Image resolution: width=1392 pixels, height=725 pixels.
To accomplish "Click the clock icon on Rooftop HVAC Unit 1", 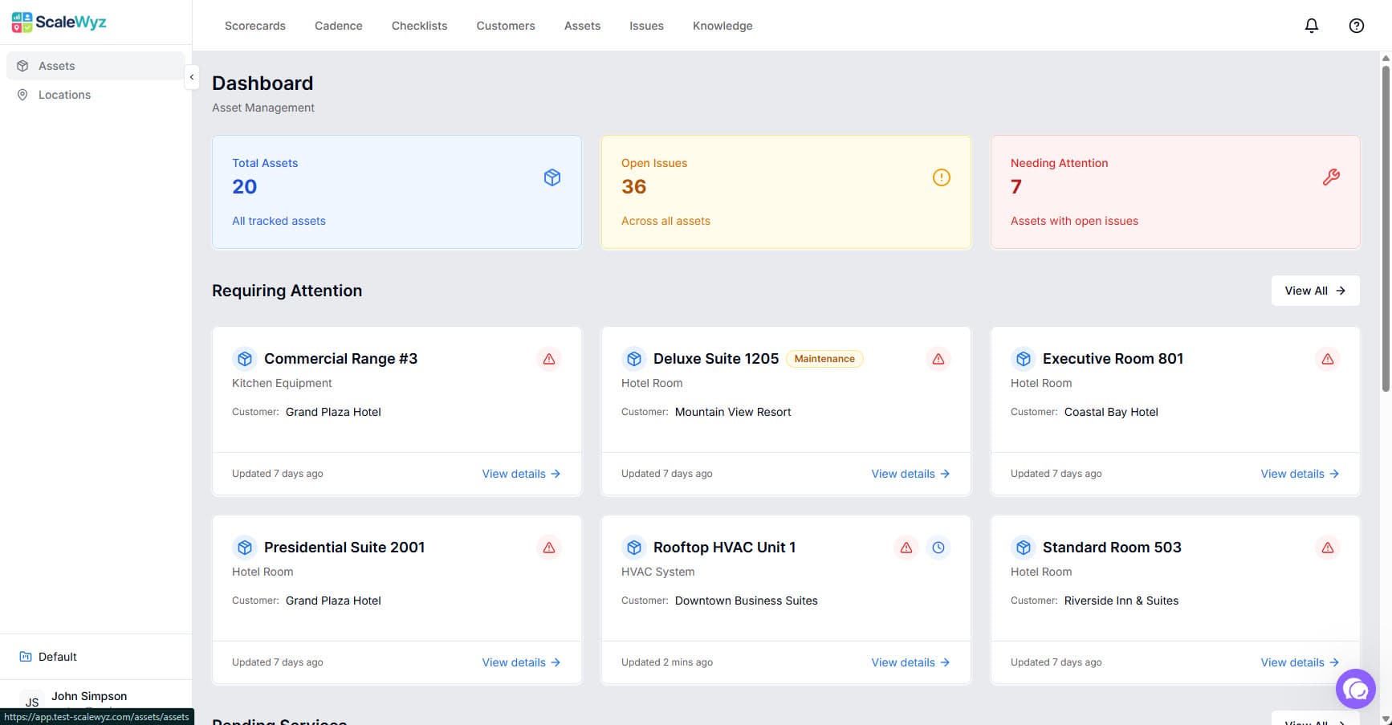I will (938, 547).
